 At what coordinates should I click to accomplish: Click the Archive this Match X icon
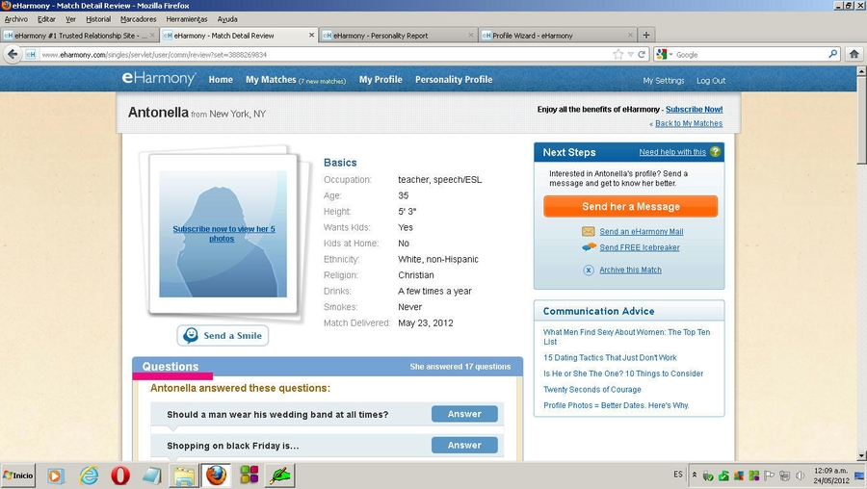click(589, 270)
